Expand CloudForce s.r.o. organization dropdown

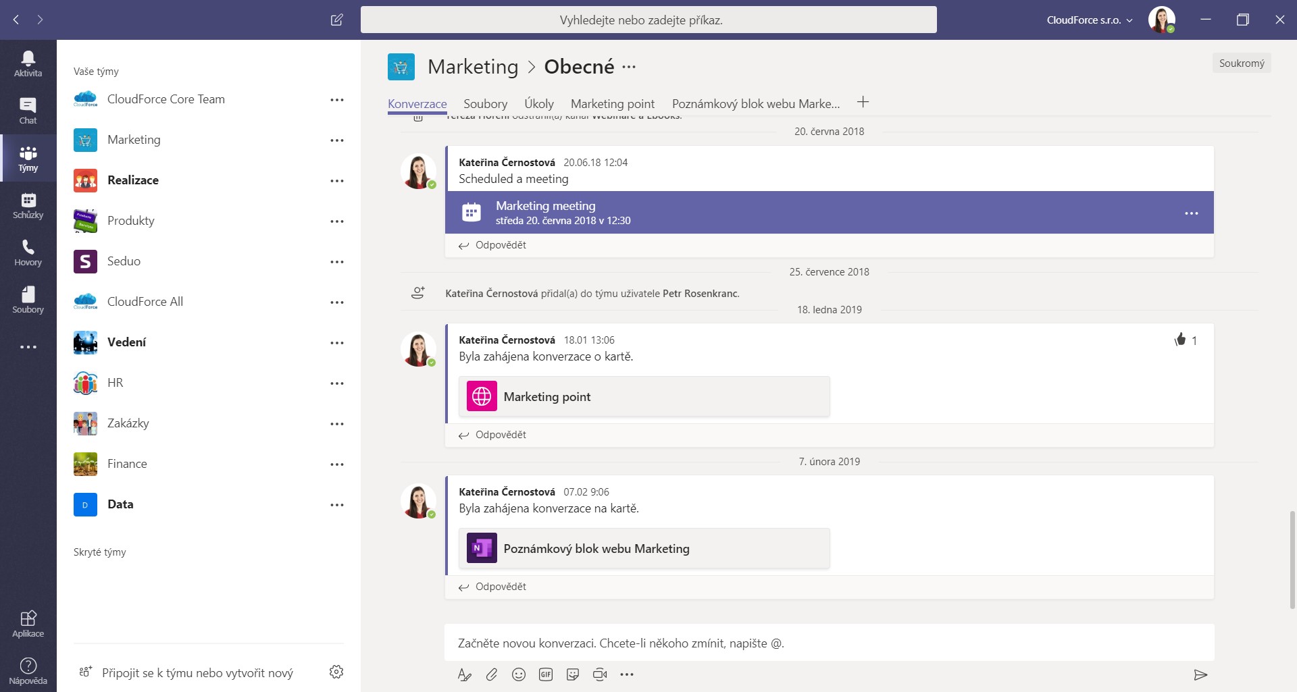pyautogui.click(x=1089, y=20)
